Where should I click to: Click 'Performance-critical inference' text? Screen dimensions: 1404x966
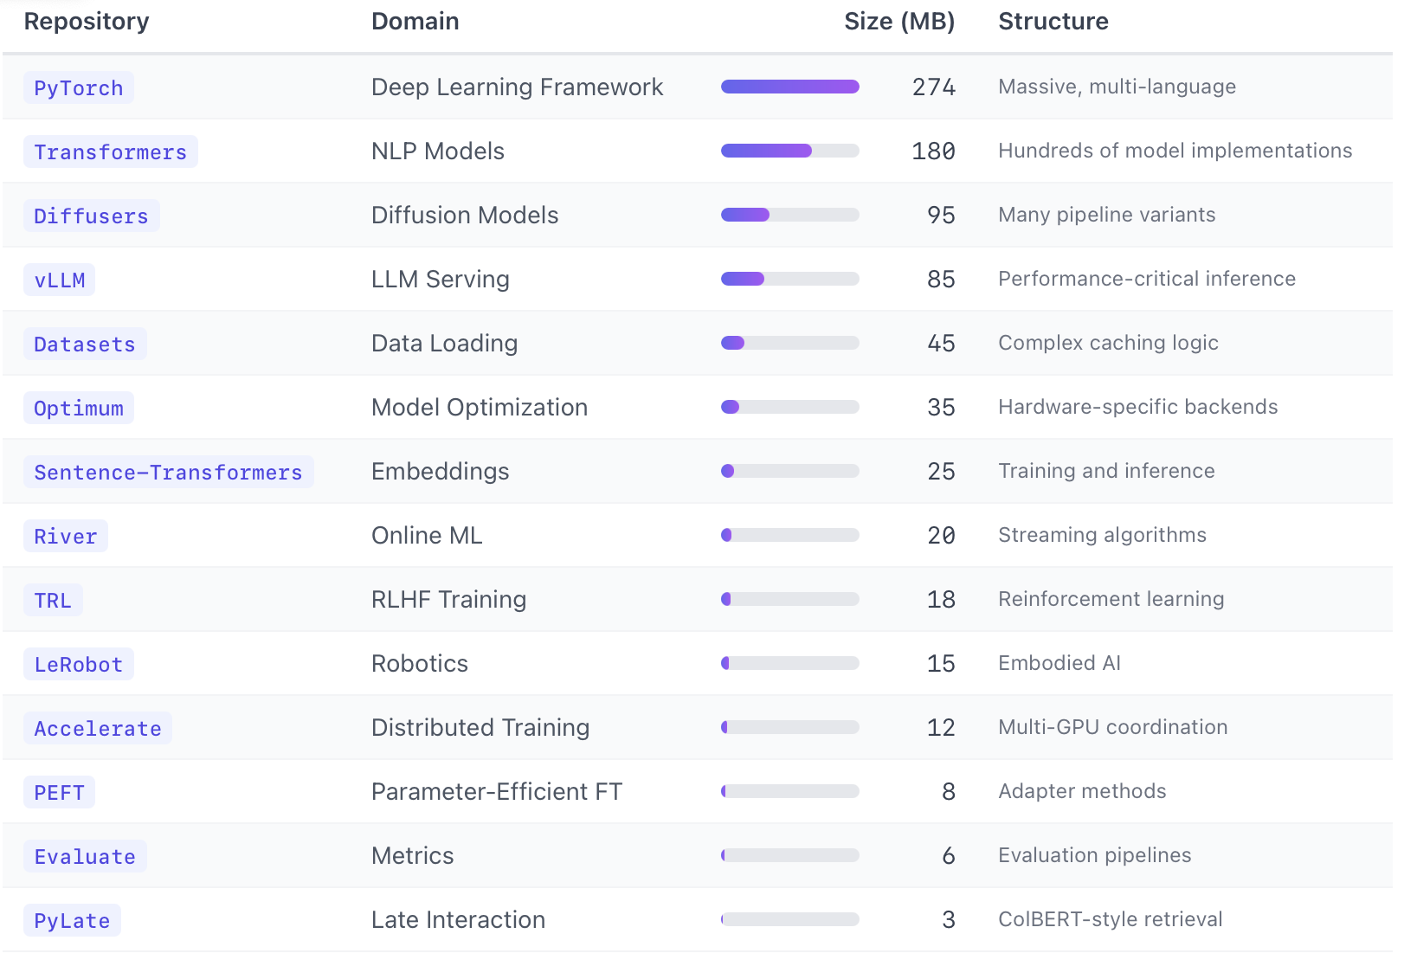(1147, 279)
